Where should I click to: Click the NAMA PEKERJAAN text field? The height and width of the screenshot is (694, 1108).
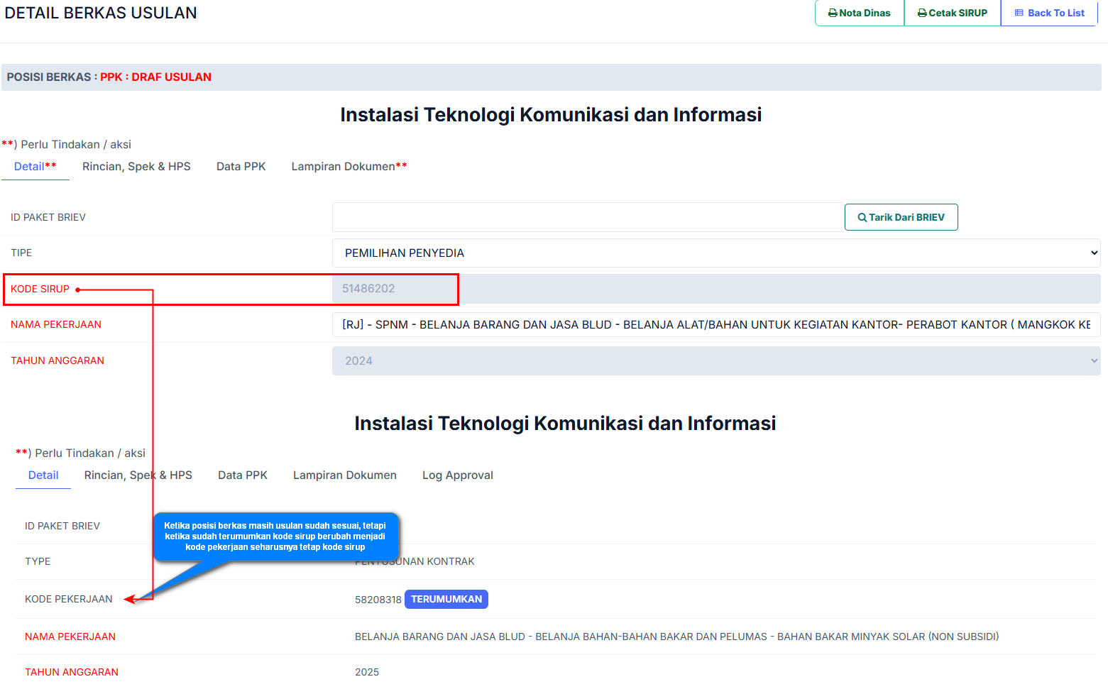715,325
